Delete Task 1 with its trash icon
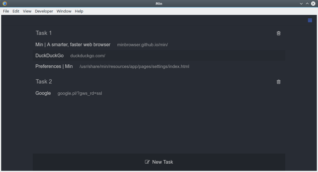The height and width of the screenshot is (172, 318). click(278, 33)
